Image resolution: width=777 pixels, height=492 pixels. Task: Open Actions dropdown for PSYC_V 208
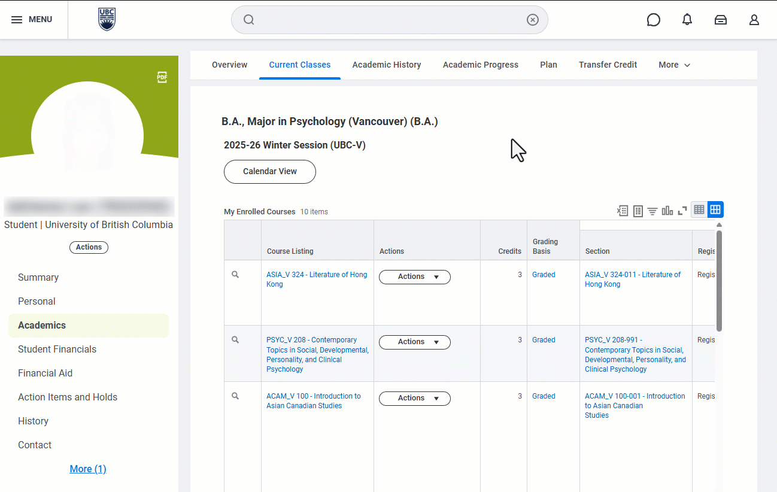click(415, 342)
